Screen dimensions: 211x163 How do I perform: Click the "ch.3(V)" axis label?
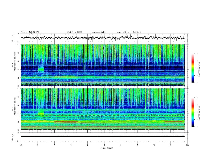(x=13, y=137)
